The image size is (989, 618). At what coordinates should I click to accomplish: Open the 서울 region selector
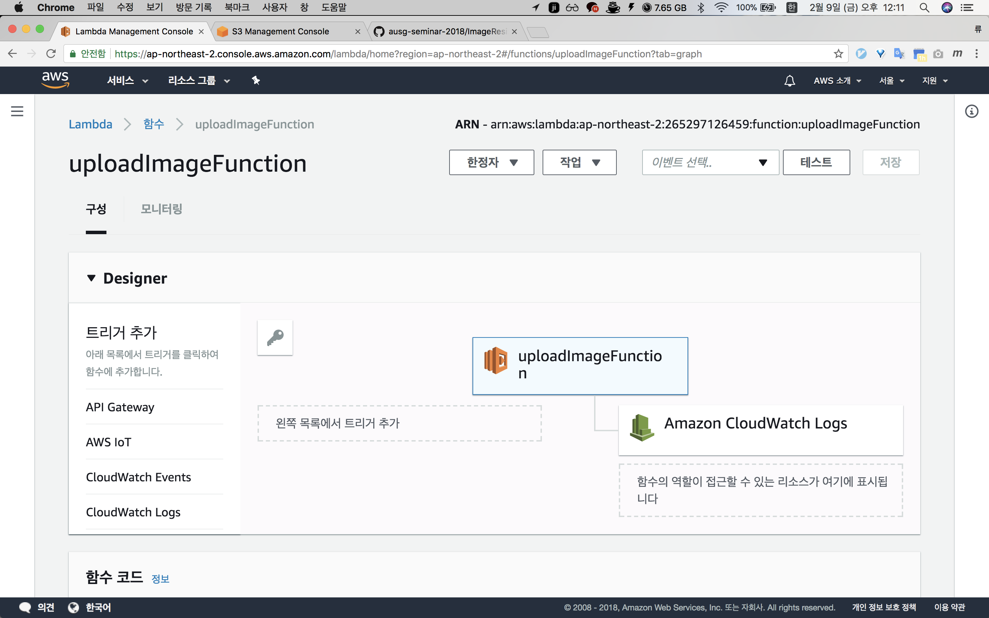[x=891, y=81]
